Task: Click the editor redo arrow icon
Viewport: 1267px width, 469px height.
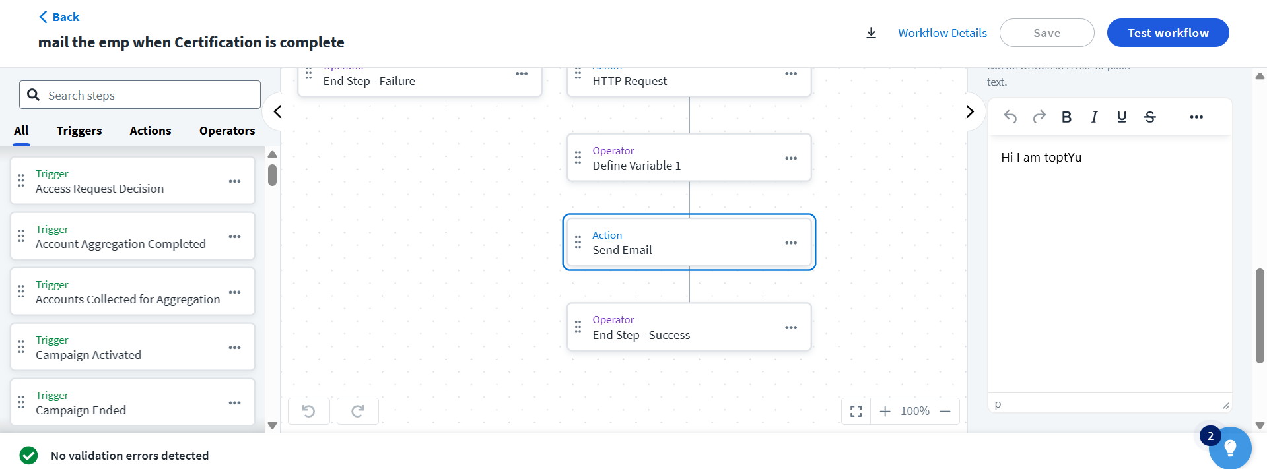Action: tap(1039, 117)
